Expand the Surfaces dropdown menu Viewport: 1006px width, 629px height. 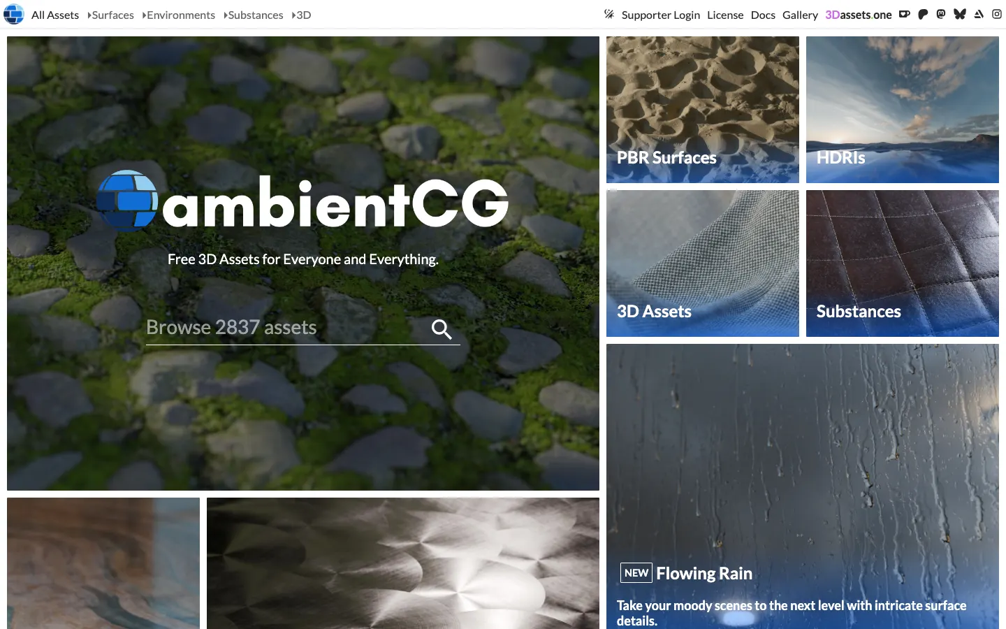[110, 15]
